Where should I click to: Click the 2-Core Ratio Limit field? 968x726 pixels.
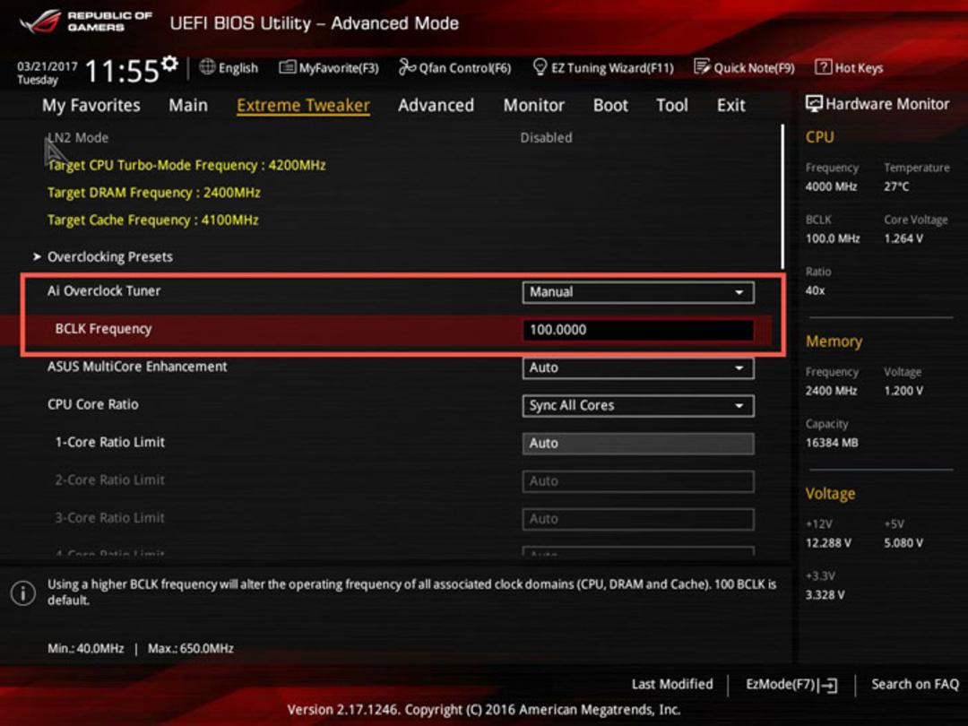pos(638,481)
